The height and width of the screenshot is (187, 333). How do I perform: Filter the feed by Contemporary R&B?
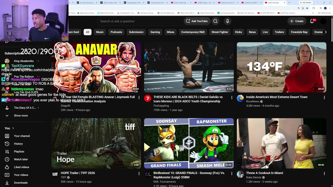coord(193,32)
